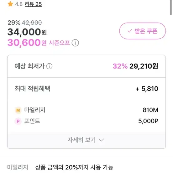173x173 pixels.
Task: Click the checkmark in 받은 쿠폰 button
Action: pos(130,31)
